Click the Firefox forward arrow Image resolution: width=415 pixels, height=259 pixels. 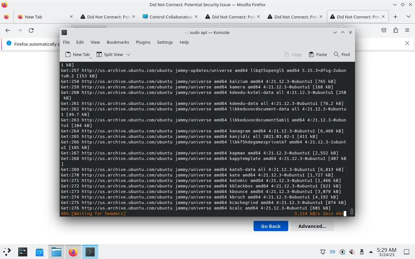point(19,30)
